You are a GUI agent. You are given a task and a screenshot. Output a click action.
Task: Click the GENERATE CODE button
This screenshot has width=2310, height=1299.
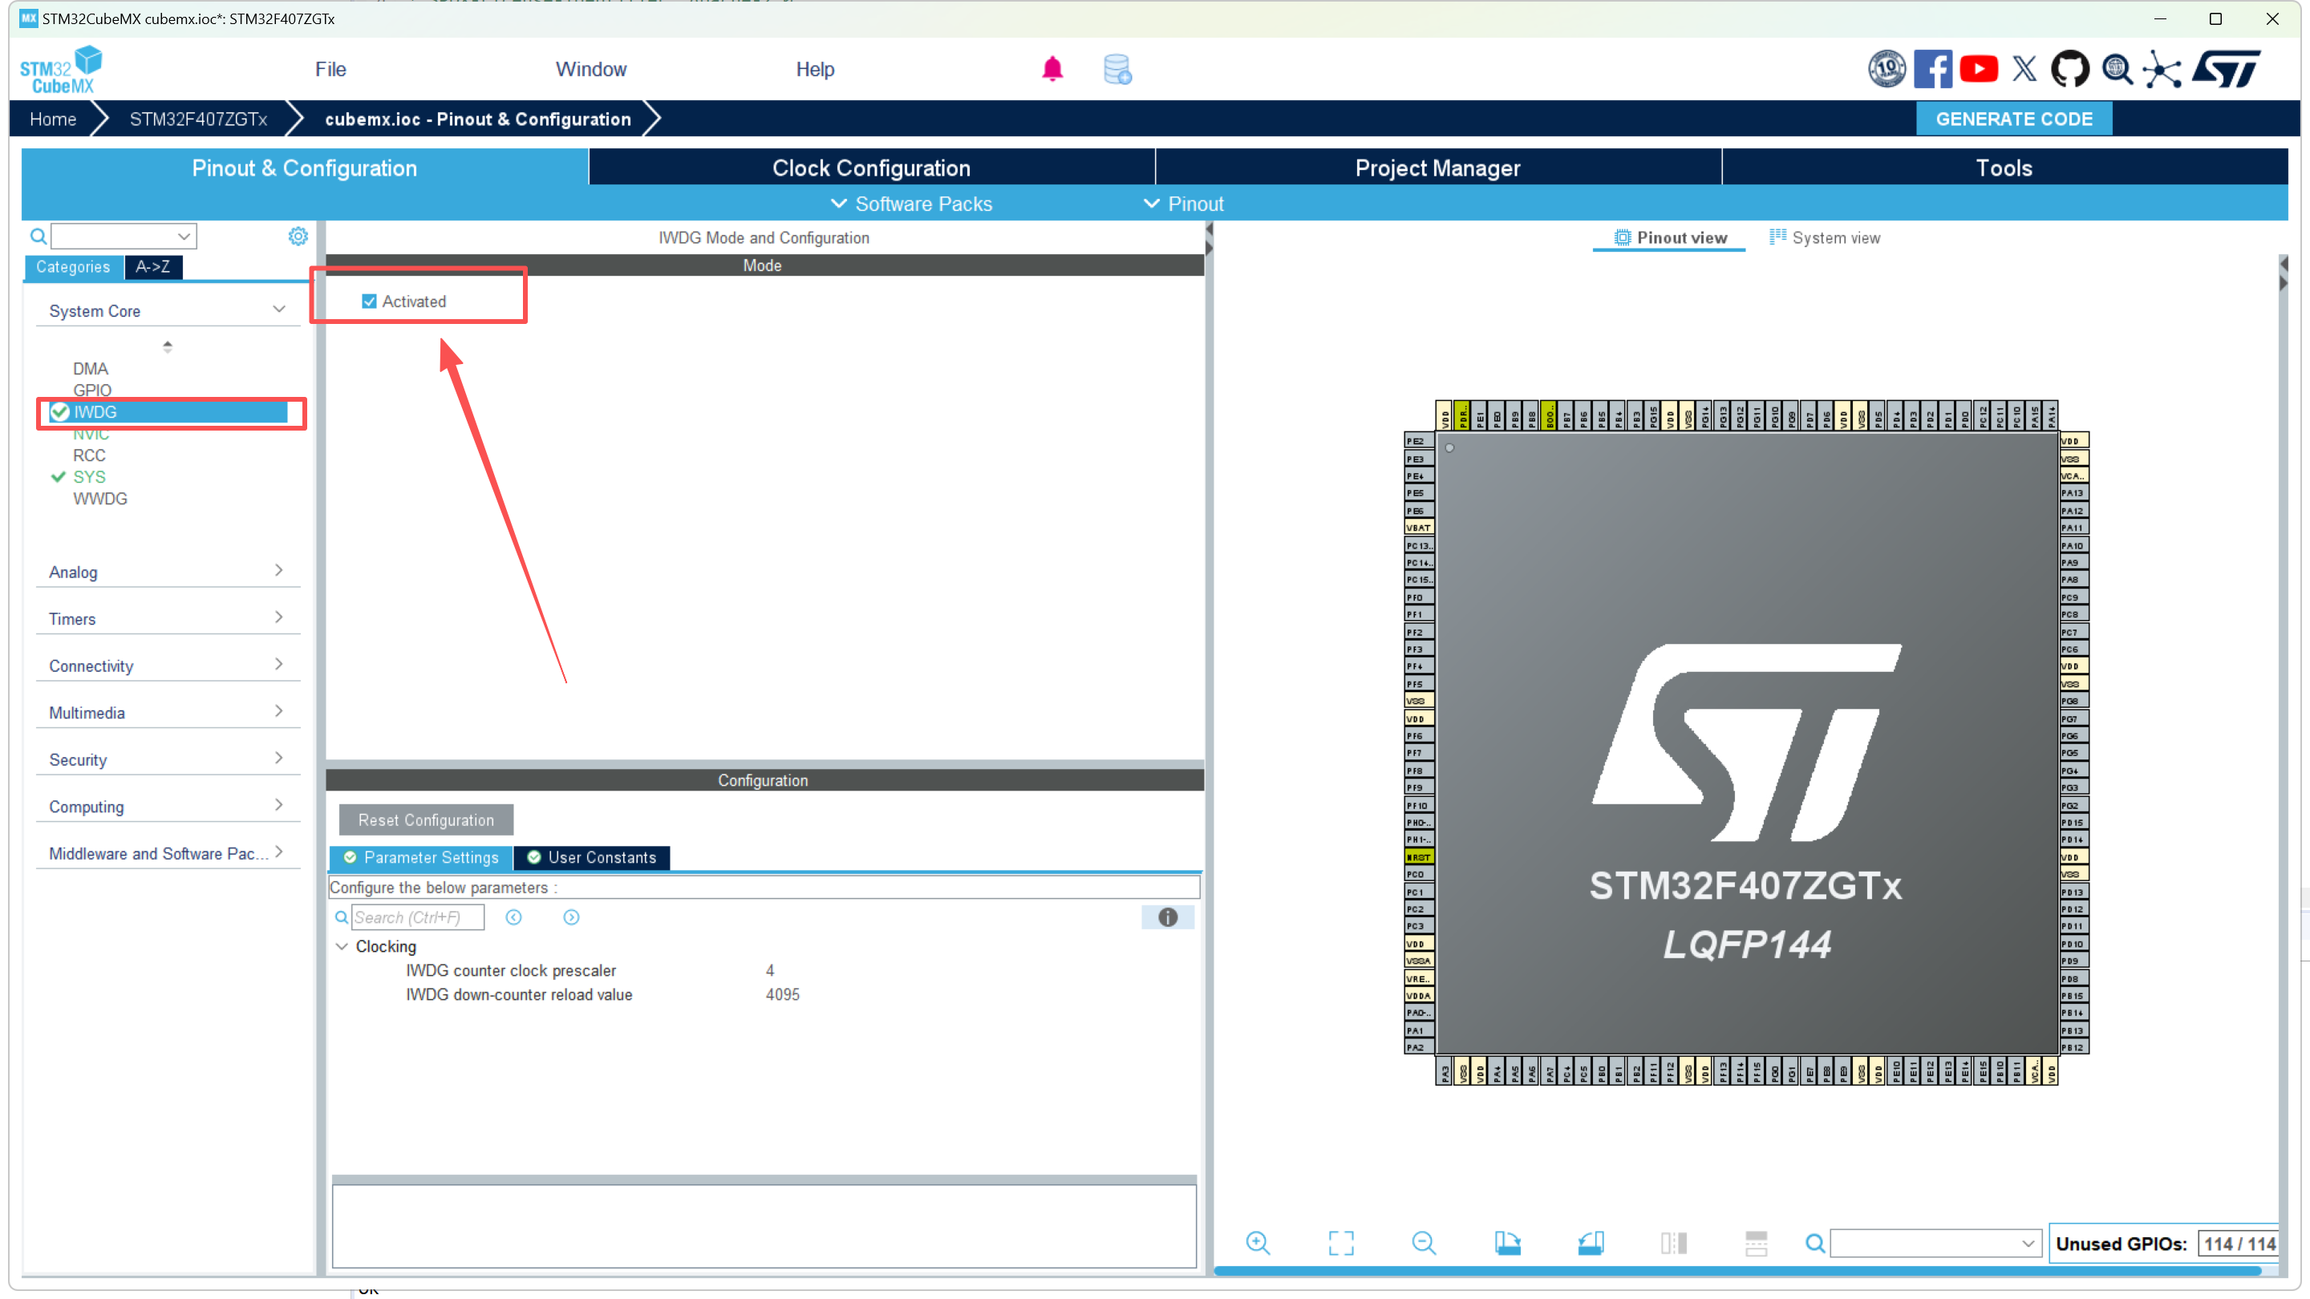tap(2014, 119)
